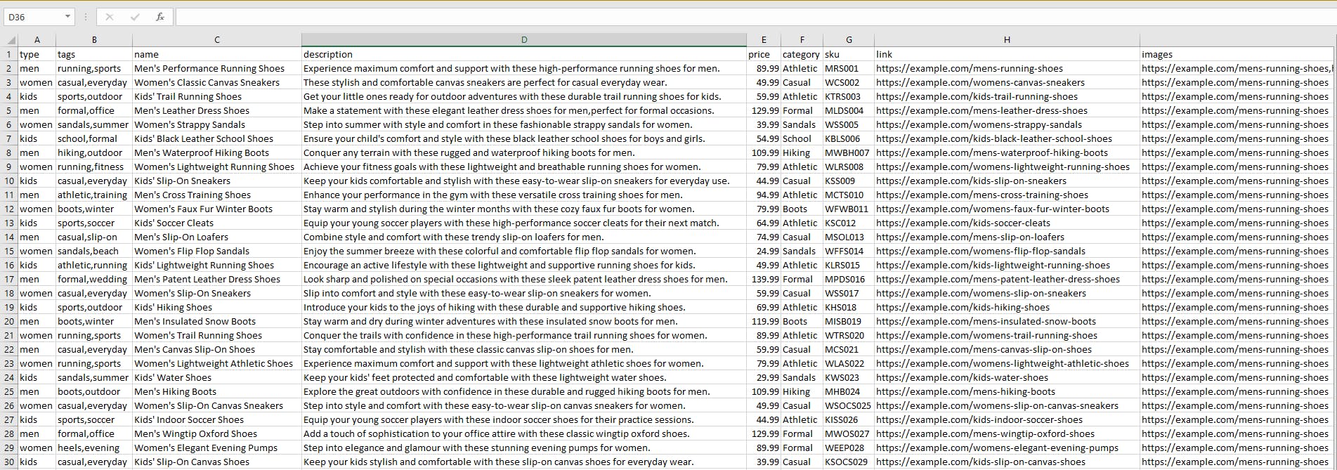This screenshot has width=1337, height=470.
Task: Click the images header cell
Action: point(1237,54)
